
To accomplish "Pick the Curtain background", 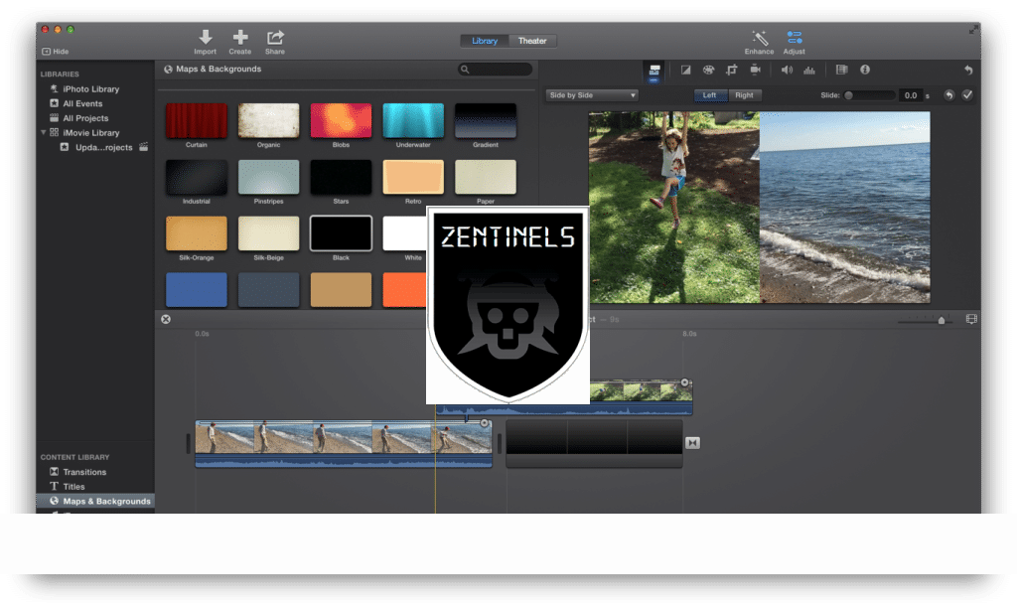I will tap(197, 120).
